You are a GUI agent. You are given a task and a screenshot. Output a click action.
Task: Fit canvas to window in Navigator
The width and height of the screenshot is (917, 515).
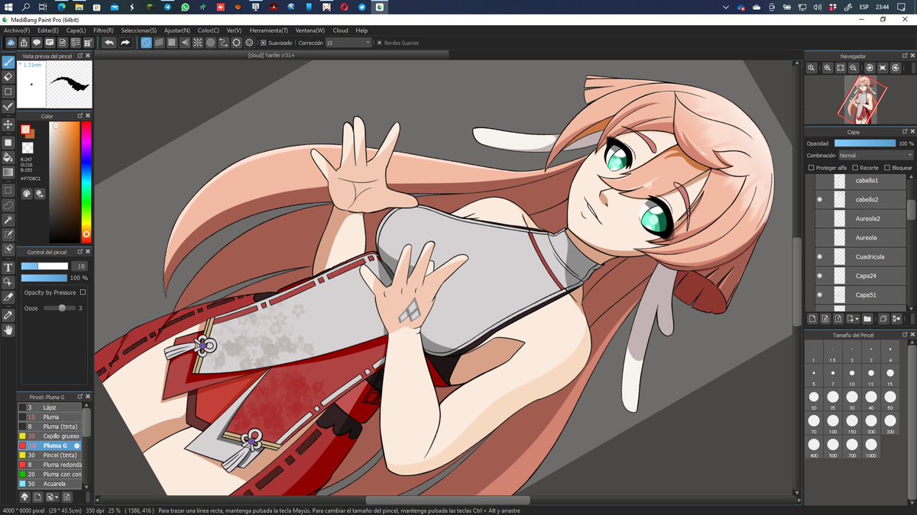pos(841,68)
